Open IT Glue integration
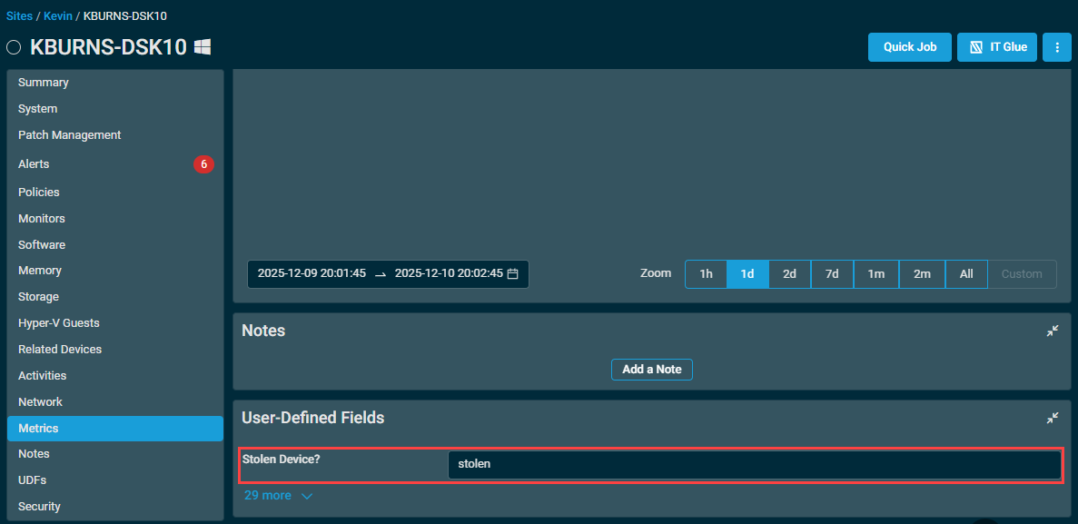 (x=996, y=47)
